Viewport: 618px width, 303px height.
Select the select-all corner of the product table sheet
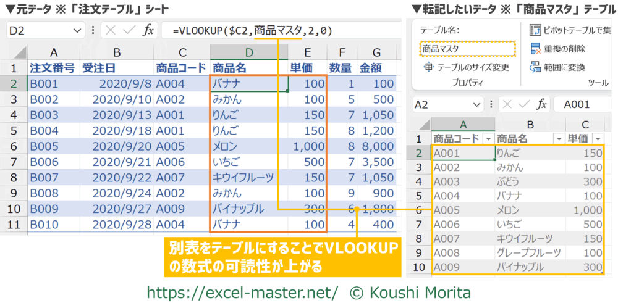coord(420,124)
